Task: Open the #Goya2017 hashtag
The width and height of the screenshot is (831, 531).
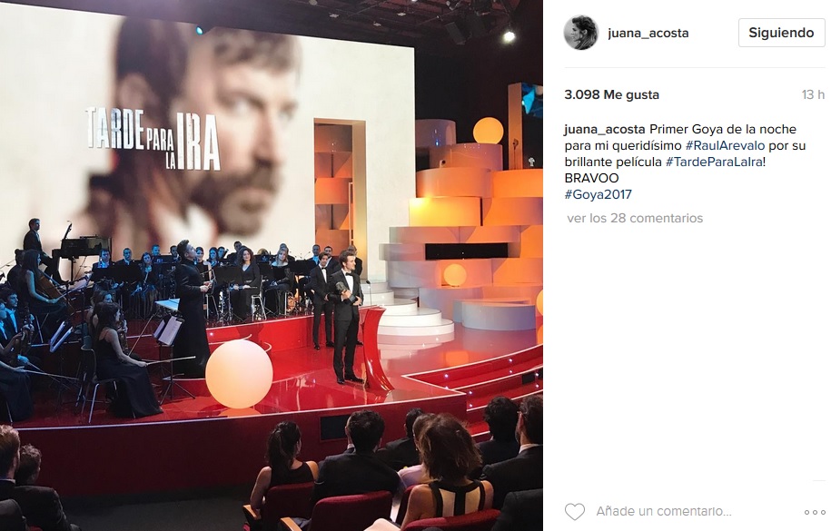Action: click(599, 194)
